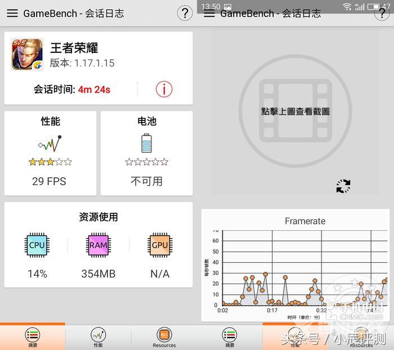Tap the 会话时间 4m 24s label
394x350 pixels.
tap(71, 89)
